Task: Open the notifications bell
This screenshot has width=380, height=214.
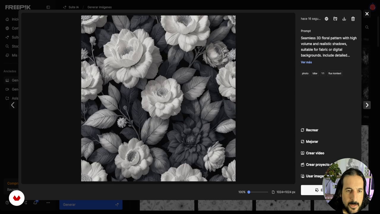Action: pyautogui.click(x=35, y=203)
